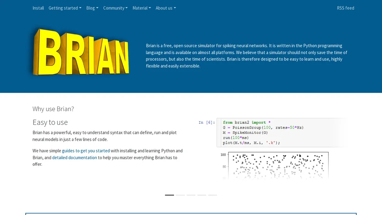Click the Brian simulator description paragraph

click(x=247, y=56)
